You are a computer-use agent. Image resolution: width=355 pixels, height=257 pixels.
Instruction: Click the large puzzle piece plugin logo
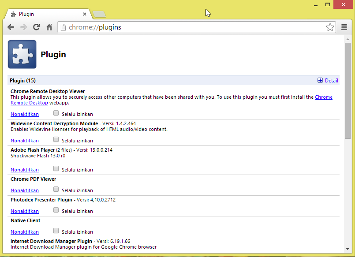(22, 54)
